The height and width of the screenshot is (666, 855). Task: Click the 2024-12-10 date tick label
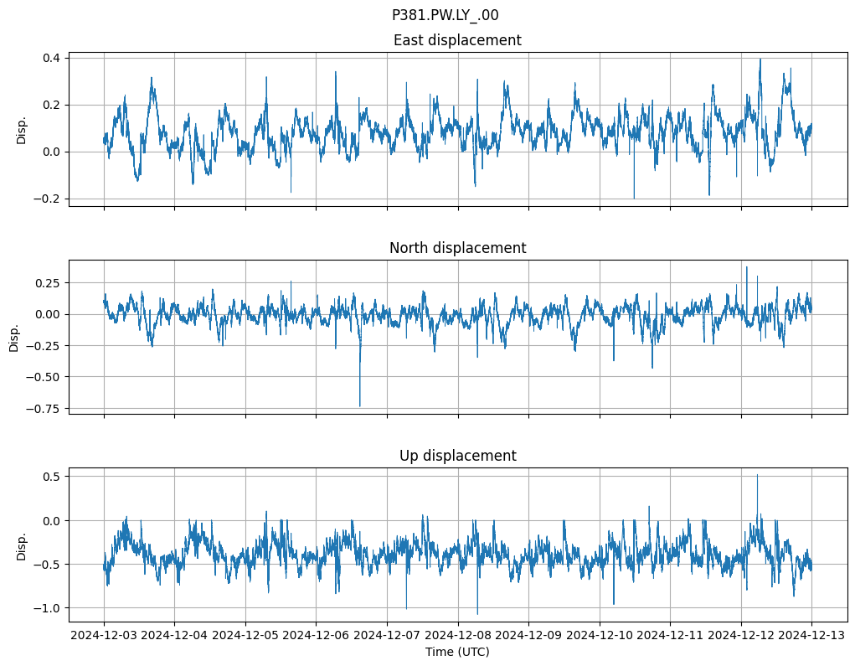pos(600,635)
